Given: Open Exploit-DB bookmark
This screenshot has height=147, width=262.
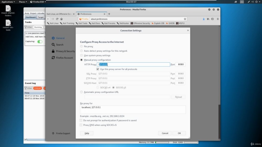Looking at the screenshot, I should pos(158,23).
